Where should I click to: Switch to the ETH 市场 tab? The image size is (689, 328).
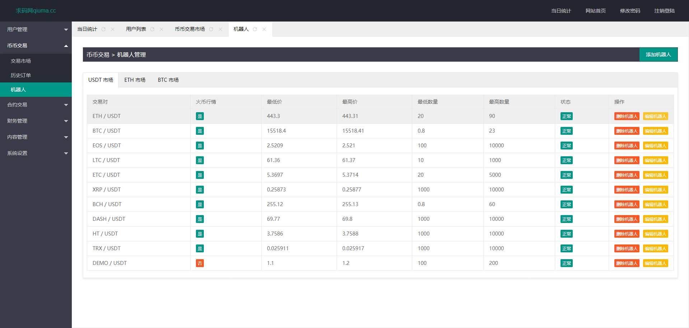coord(135,80)
